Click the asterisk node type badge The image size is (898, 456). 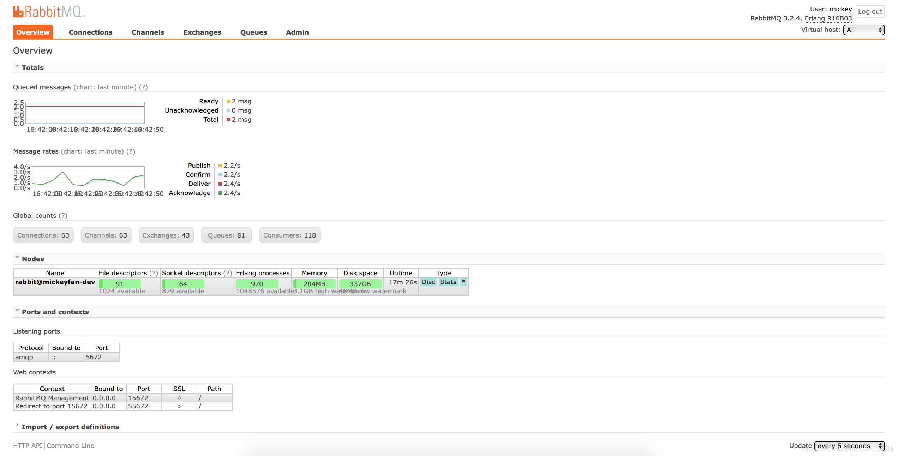[463, 282]
